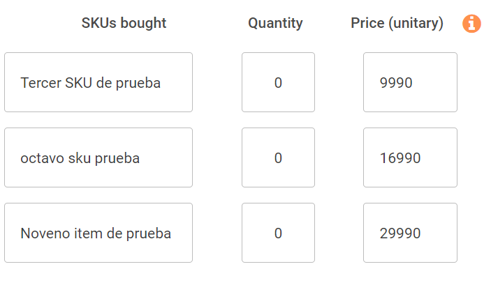Place cursor in third row's quantity box
Viewport: 491px width, 285px height.
coord(278,233)
